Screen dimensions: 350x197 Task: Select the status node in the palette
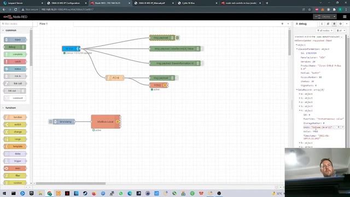(15, 69)
